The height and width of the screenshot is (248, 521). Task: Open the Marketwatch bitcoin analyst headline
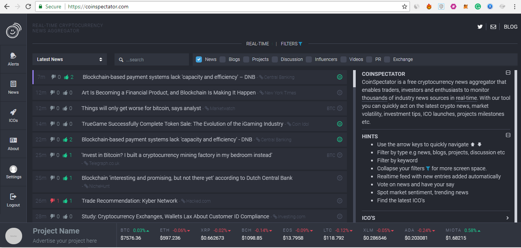pos(141,108)
